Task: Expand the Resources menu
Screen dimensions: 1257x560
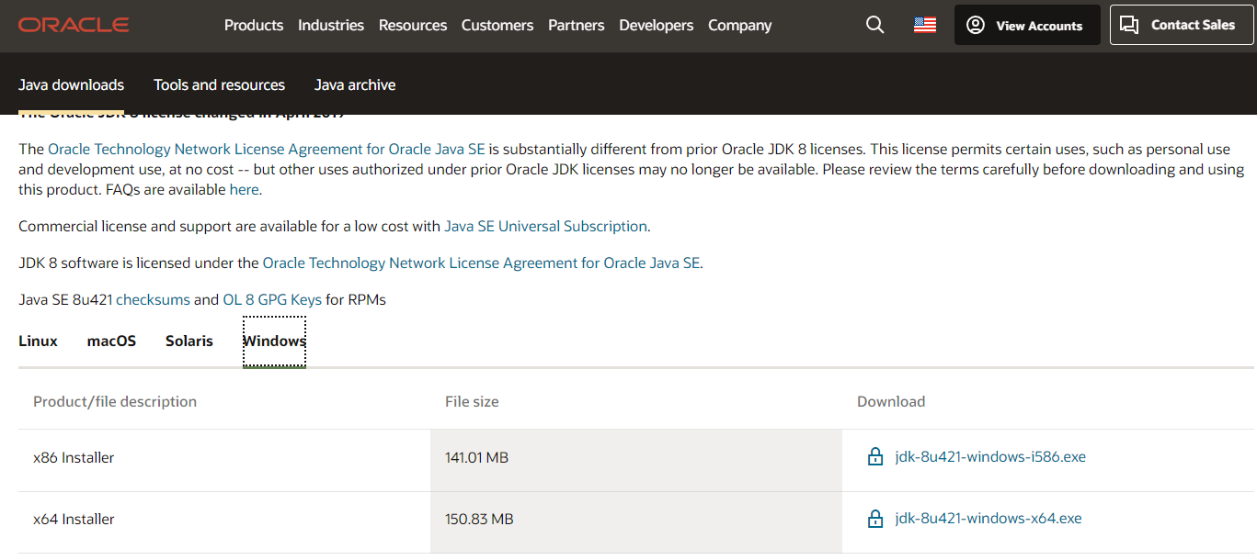Action: pyautogui.click(x=413, y=25)
